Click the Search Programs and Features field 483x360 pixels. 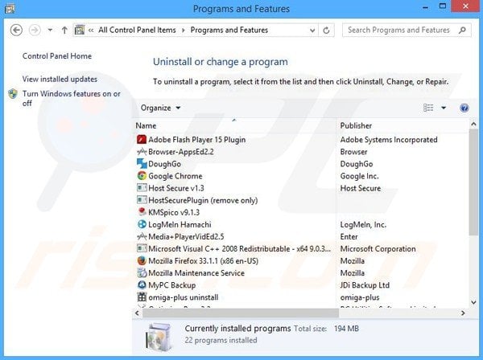pyautogui.click(x=407, y=30)
